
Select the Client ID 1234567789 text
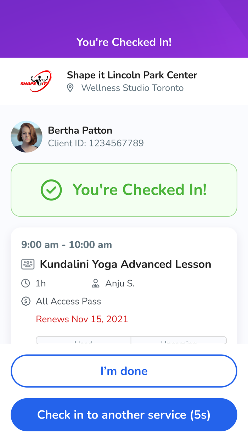click(x=96, y=143)
